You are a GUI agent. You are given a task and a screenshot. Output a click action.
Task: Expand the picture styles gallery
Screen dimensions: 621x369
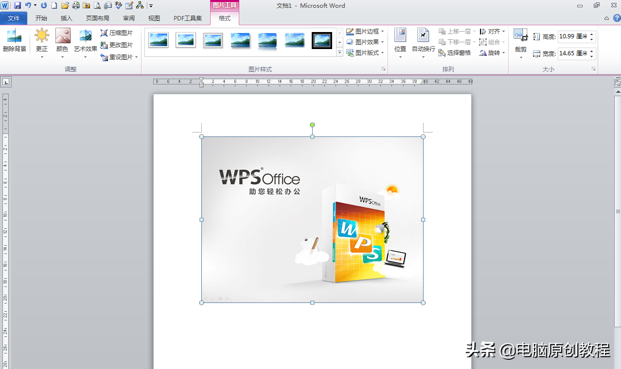coord(339,53)
